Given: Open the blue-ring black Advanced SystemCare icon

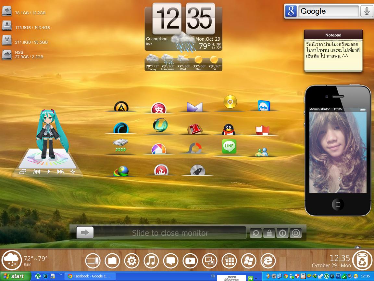Looking at the screenshot, I should tap(121, 128).
